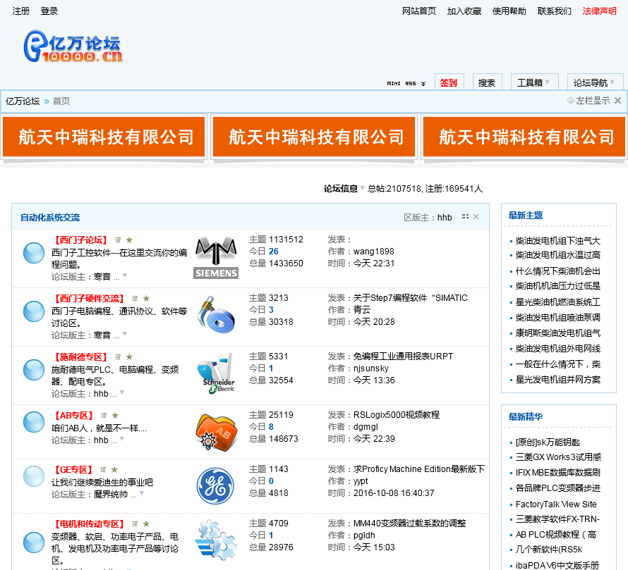The image size is (628, 570).
Task: Open the featured post [原创]sk万能钥匙
Action: (x=548, y=442)
